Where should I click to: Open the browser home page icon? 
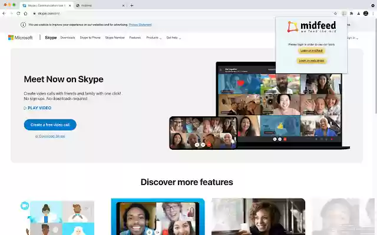point(25,14)
